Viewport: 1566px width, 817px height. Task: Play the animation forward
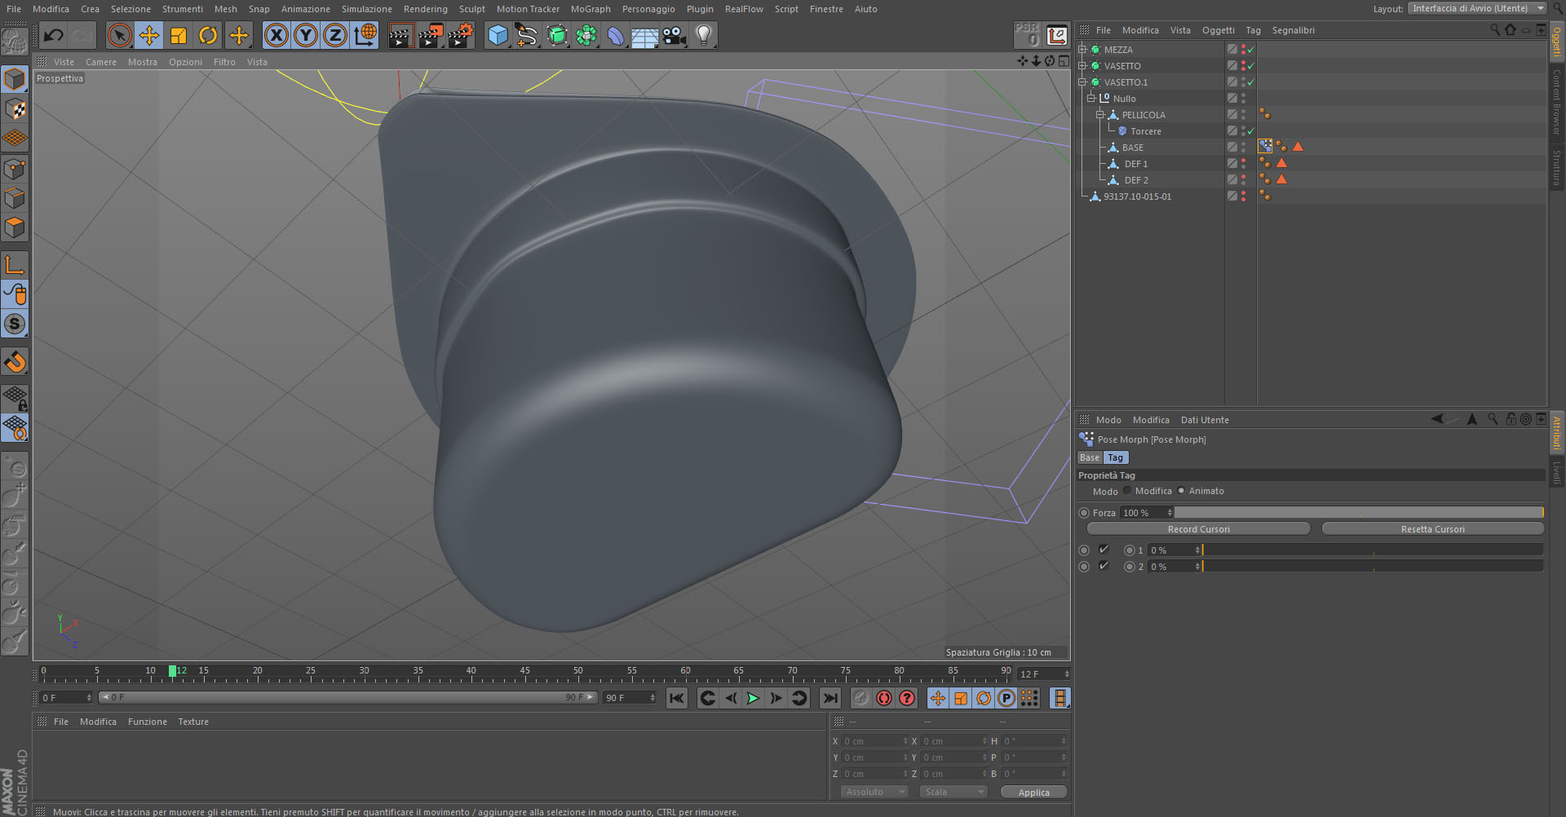753,698
